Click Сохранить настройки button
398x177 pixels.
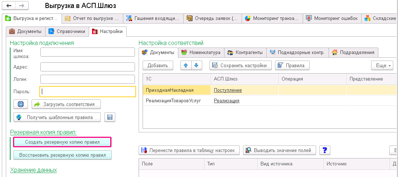(240, 65)
